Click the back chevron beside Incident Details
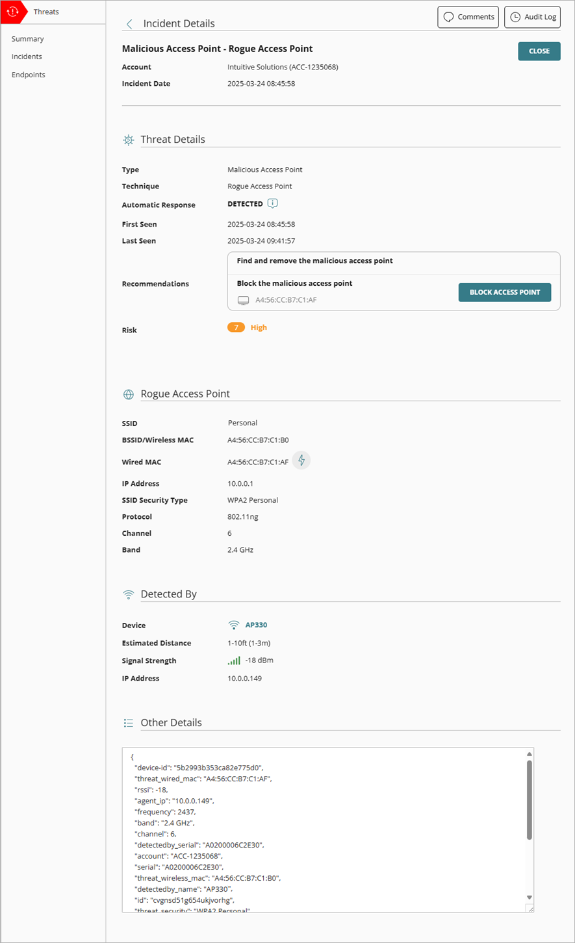The width and height of the screenshot is (575, 943). (129, 23)
